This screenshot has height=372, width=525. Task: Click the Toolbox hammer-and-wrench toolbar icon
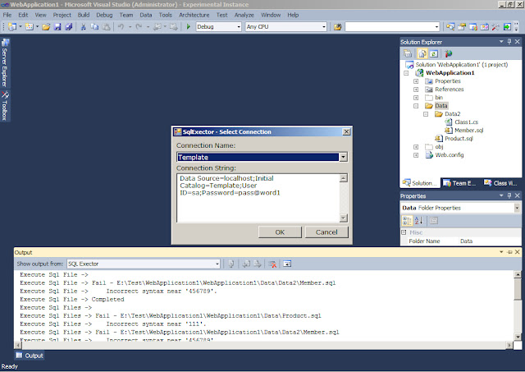[495, 27]
